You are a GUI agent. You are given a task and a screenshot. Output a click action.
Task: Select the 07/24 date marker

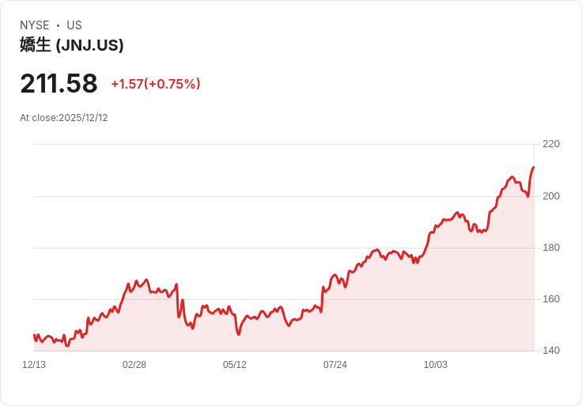[x=335, y=365]
